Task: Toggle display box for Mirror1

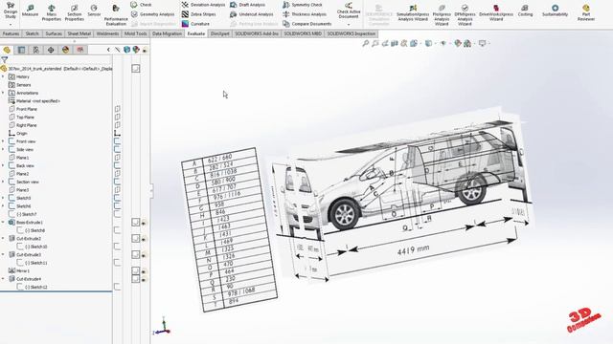Action: tap(136, 270)
